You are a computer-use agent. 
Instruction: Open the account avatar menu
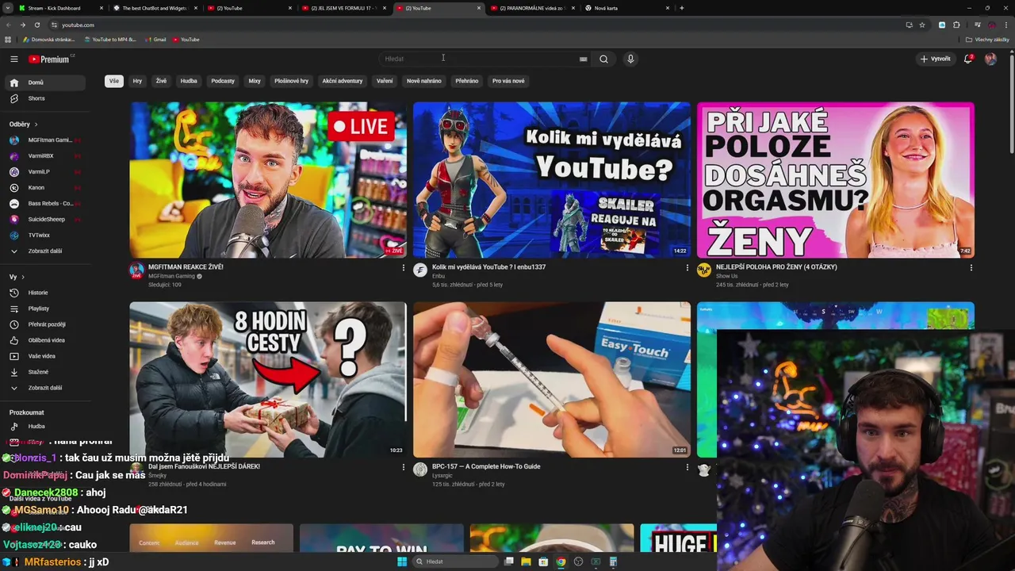pyautogui.click(x=990, y=59)
